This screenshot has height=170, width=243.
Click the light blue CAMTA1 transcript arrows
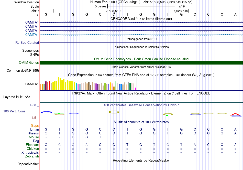141,35
